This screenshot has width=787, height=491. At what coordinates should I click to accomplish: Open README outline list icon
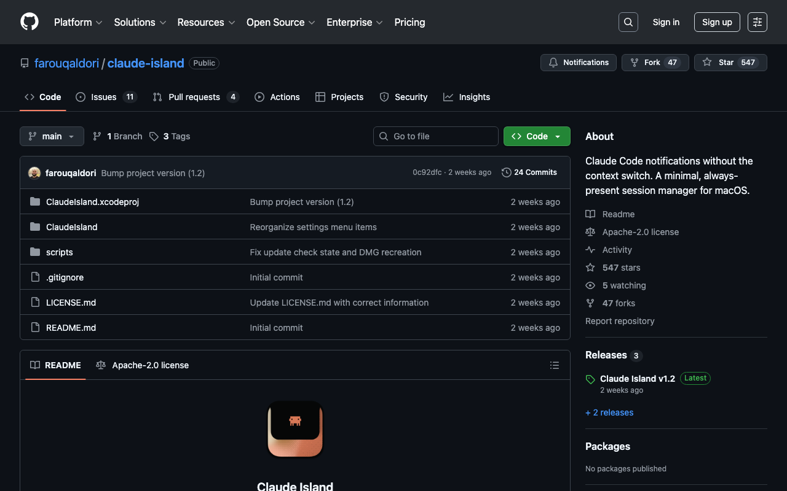point(554,365)
